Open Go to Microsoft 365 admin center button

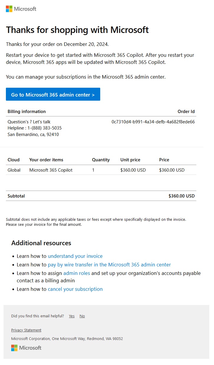coord(53,94)
